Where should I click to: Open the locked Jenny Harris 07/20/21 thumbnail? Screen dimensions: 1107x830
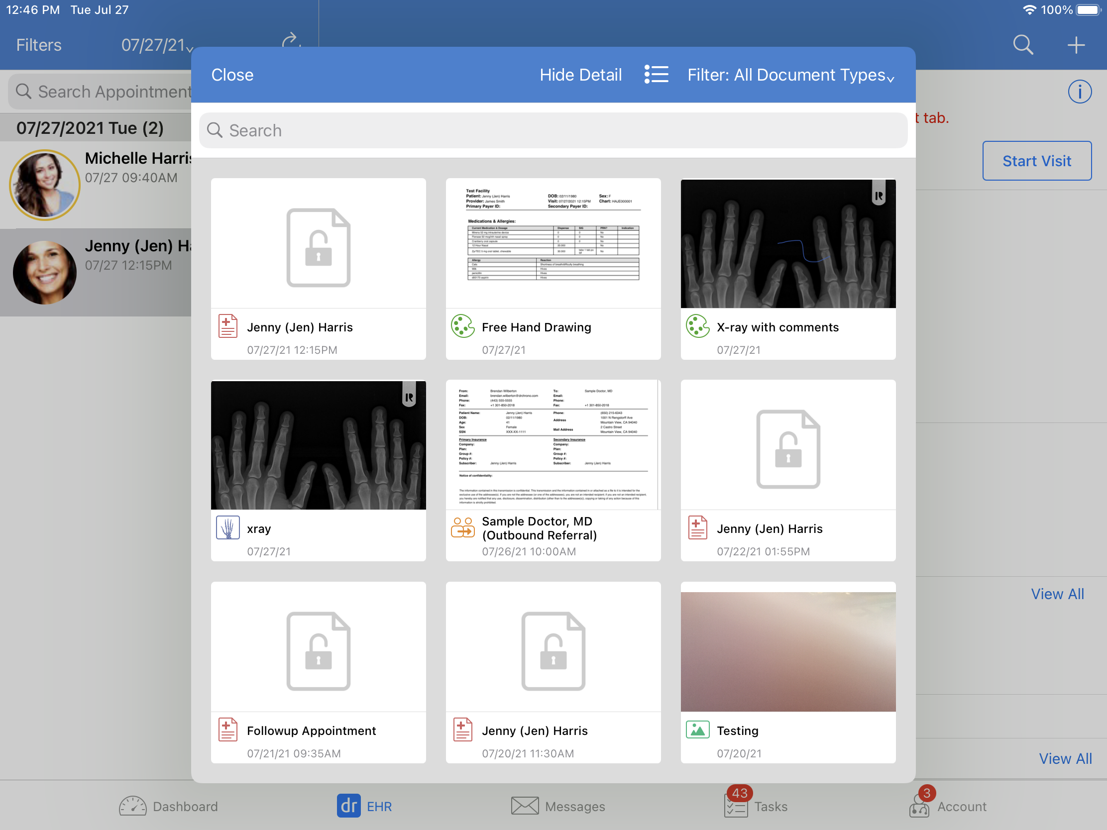(553, 646)
